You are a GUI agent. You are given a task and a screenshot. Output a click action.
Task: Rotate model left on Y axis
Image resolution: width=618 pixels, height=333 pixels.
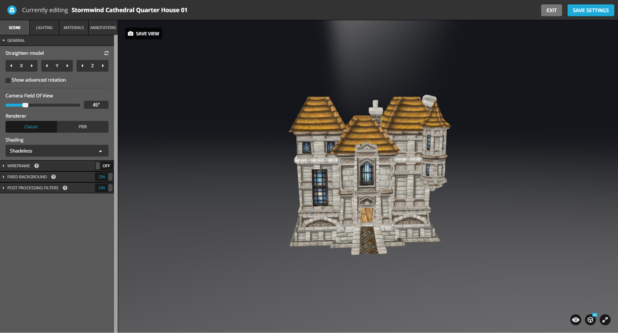coord(47,66)
